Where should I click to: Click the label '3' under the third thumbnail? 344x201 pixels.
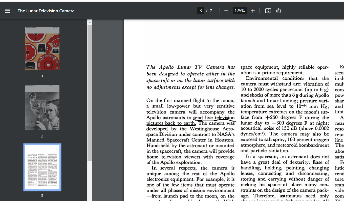(42, 195)
